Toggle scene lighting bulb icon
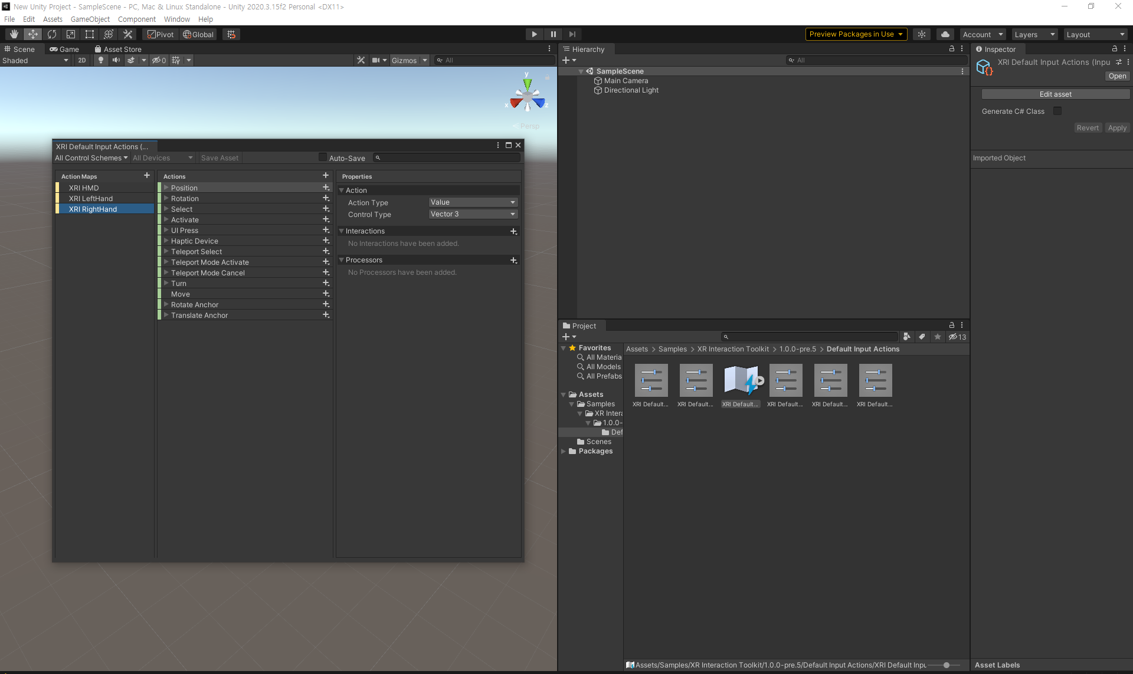1133x674 pixels. [x=101, y=60]
